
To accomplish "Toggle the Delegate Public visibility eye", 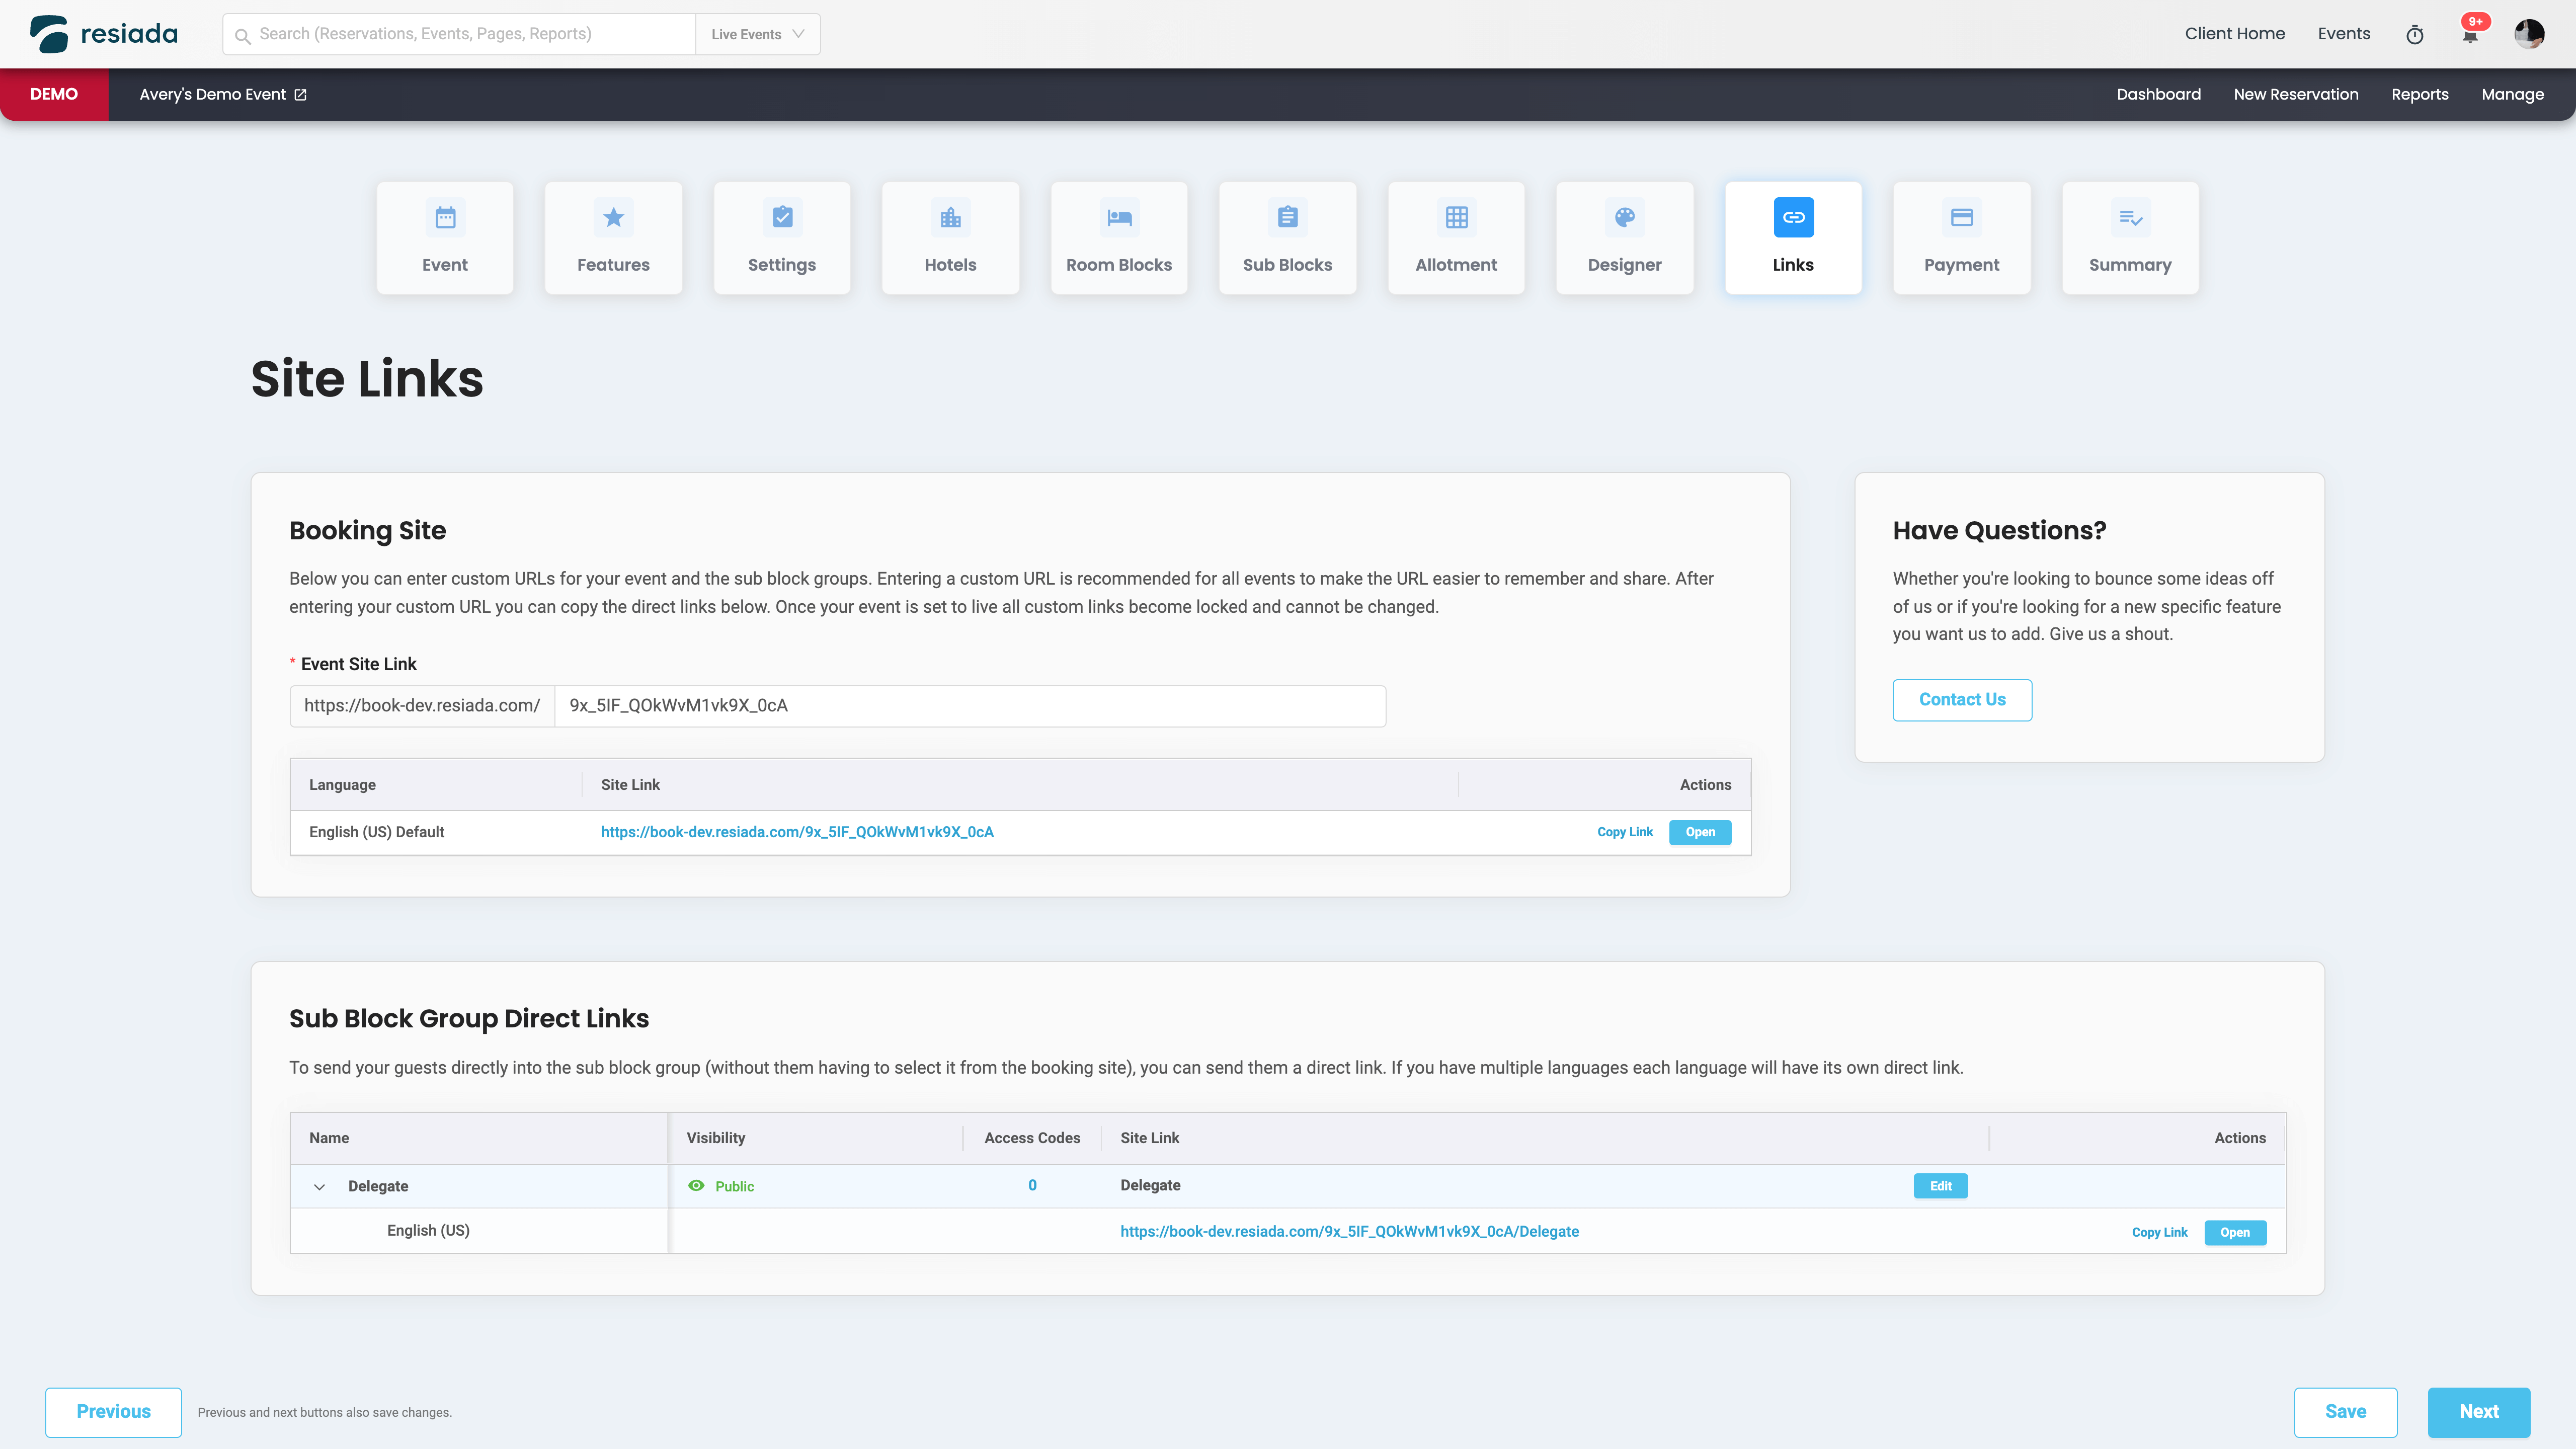I will tap(696, 1185).
